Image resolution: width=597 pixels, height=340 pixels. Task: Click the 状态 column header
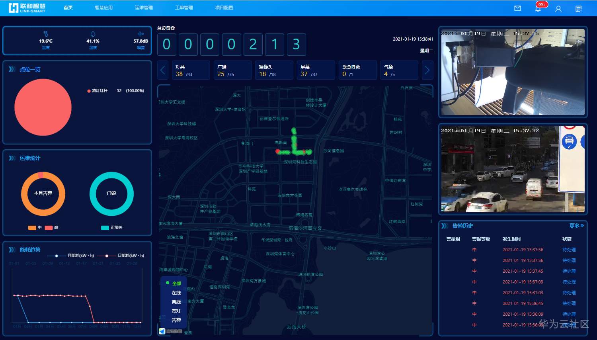[567, 239]
